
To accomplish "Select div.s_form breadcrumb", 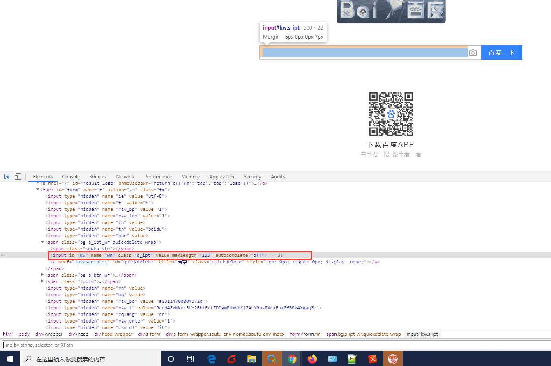I will [149, 334].
